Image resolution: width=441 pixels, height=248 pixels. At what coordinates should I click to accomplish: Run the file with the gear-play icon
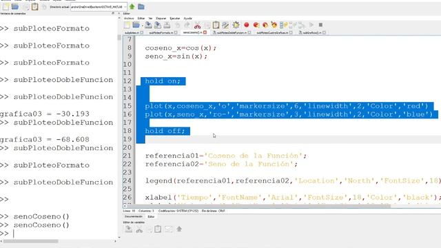click(x=236, y=25)
